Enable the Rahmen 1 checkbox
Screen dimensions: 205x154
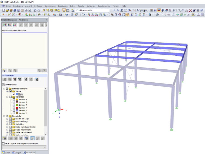14,99
